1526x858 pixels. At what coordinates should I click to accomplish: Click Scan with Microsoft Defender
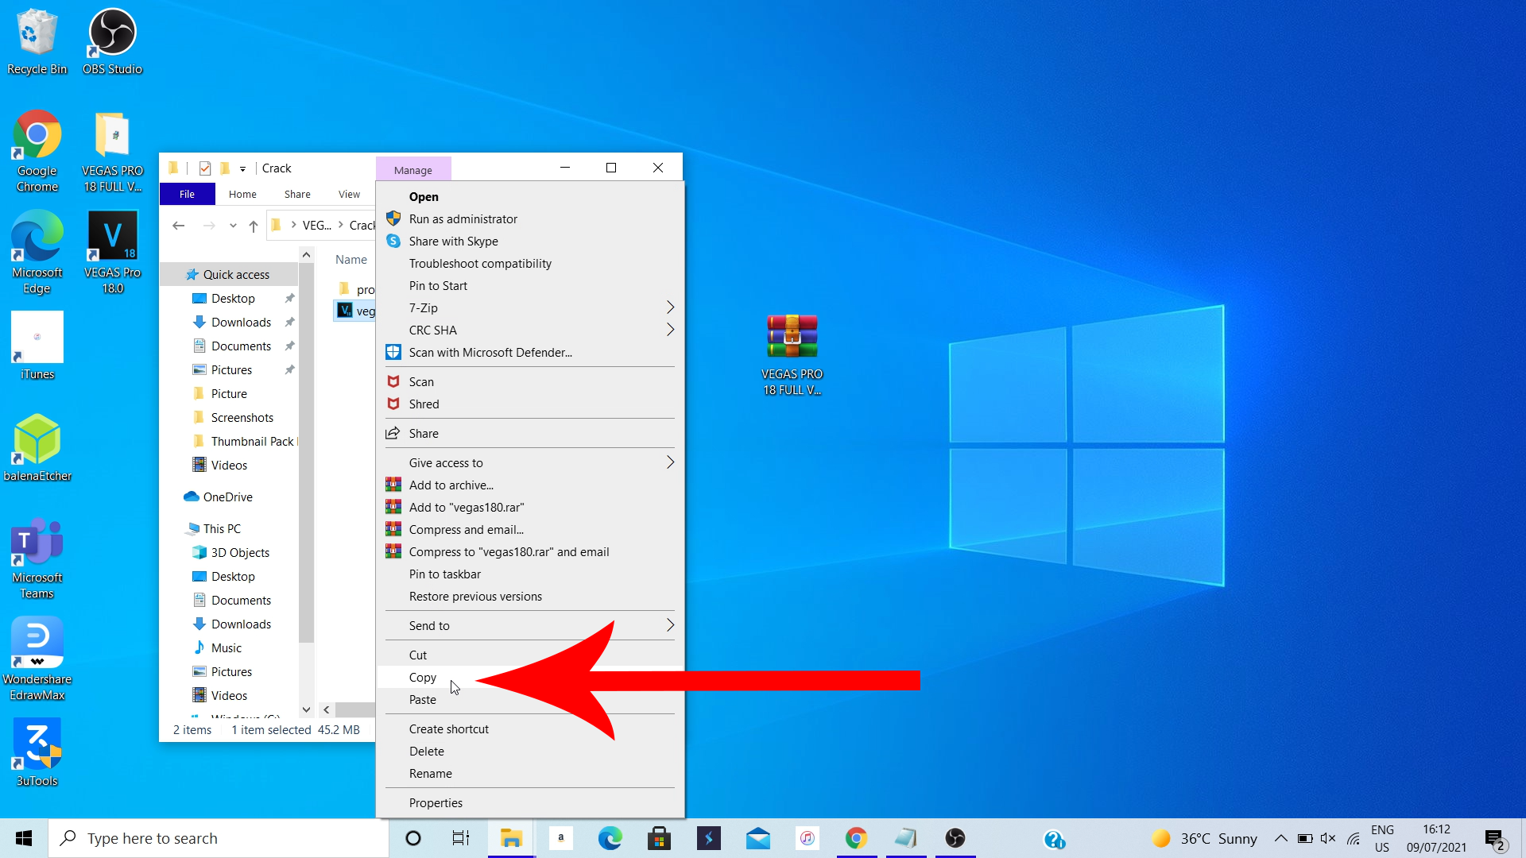tap(530, 352)
